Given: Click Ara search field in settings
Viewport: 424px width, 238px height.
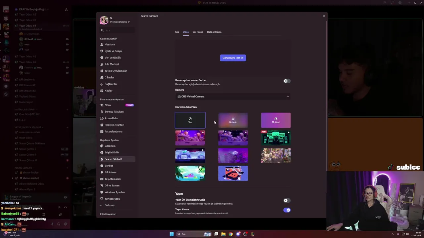Looking at the screenshot, I should tap(118, 30).
